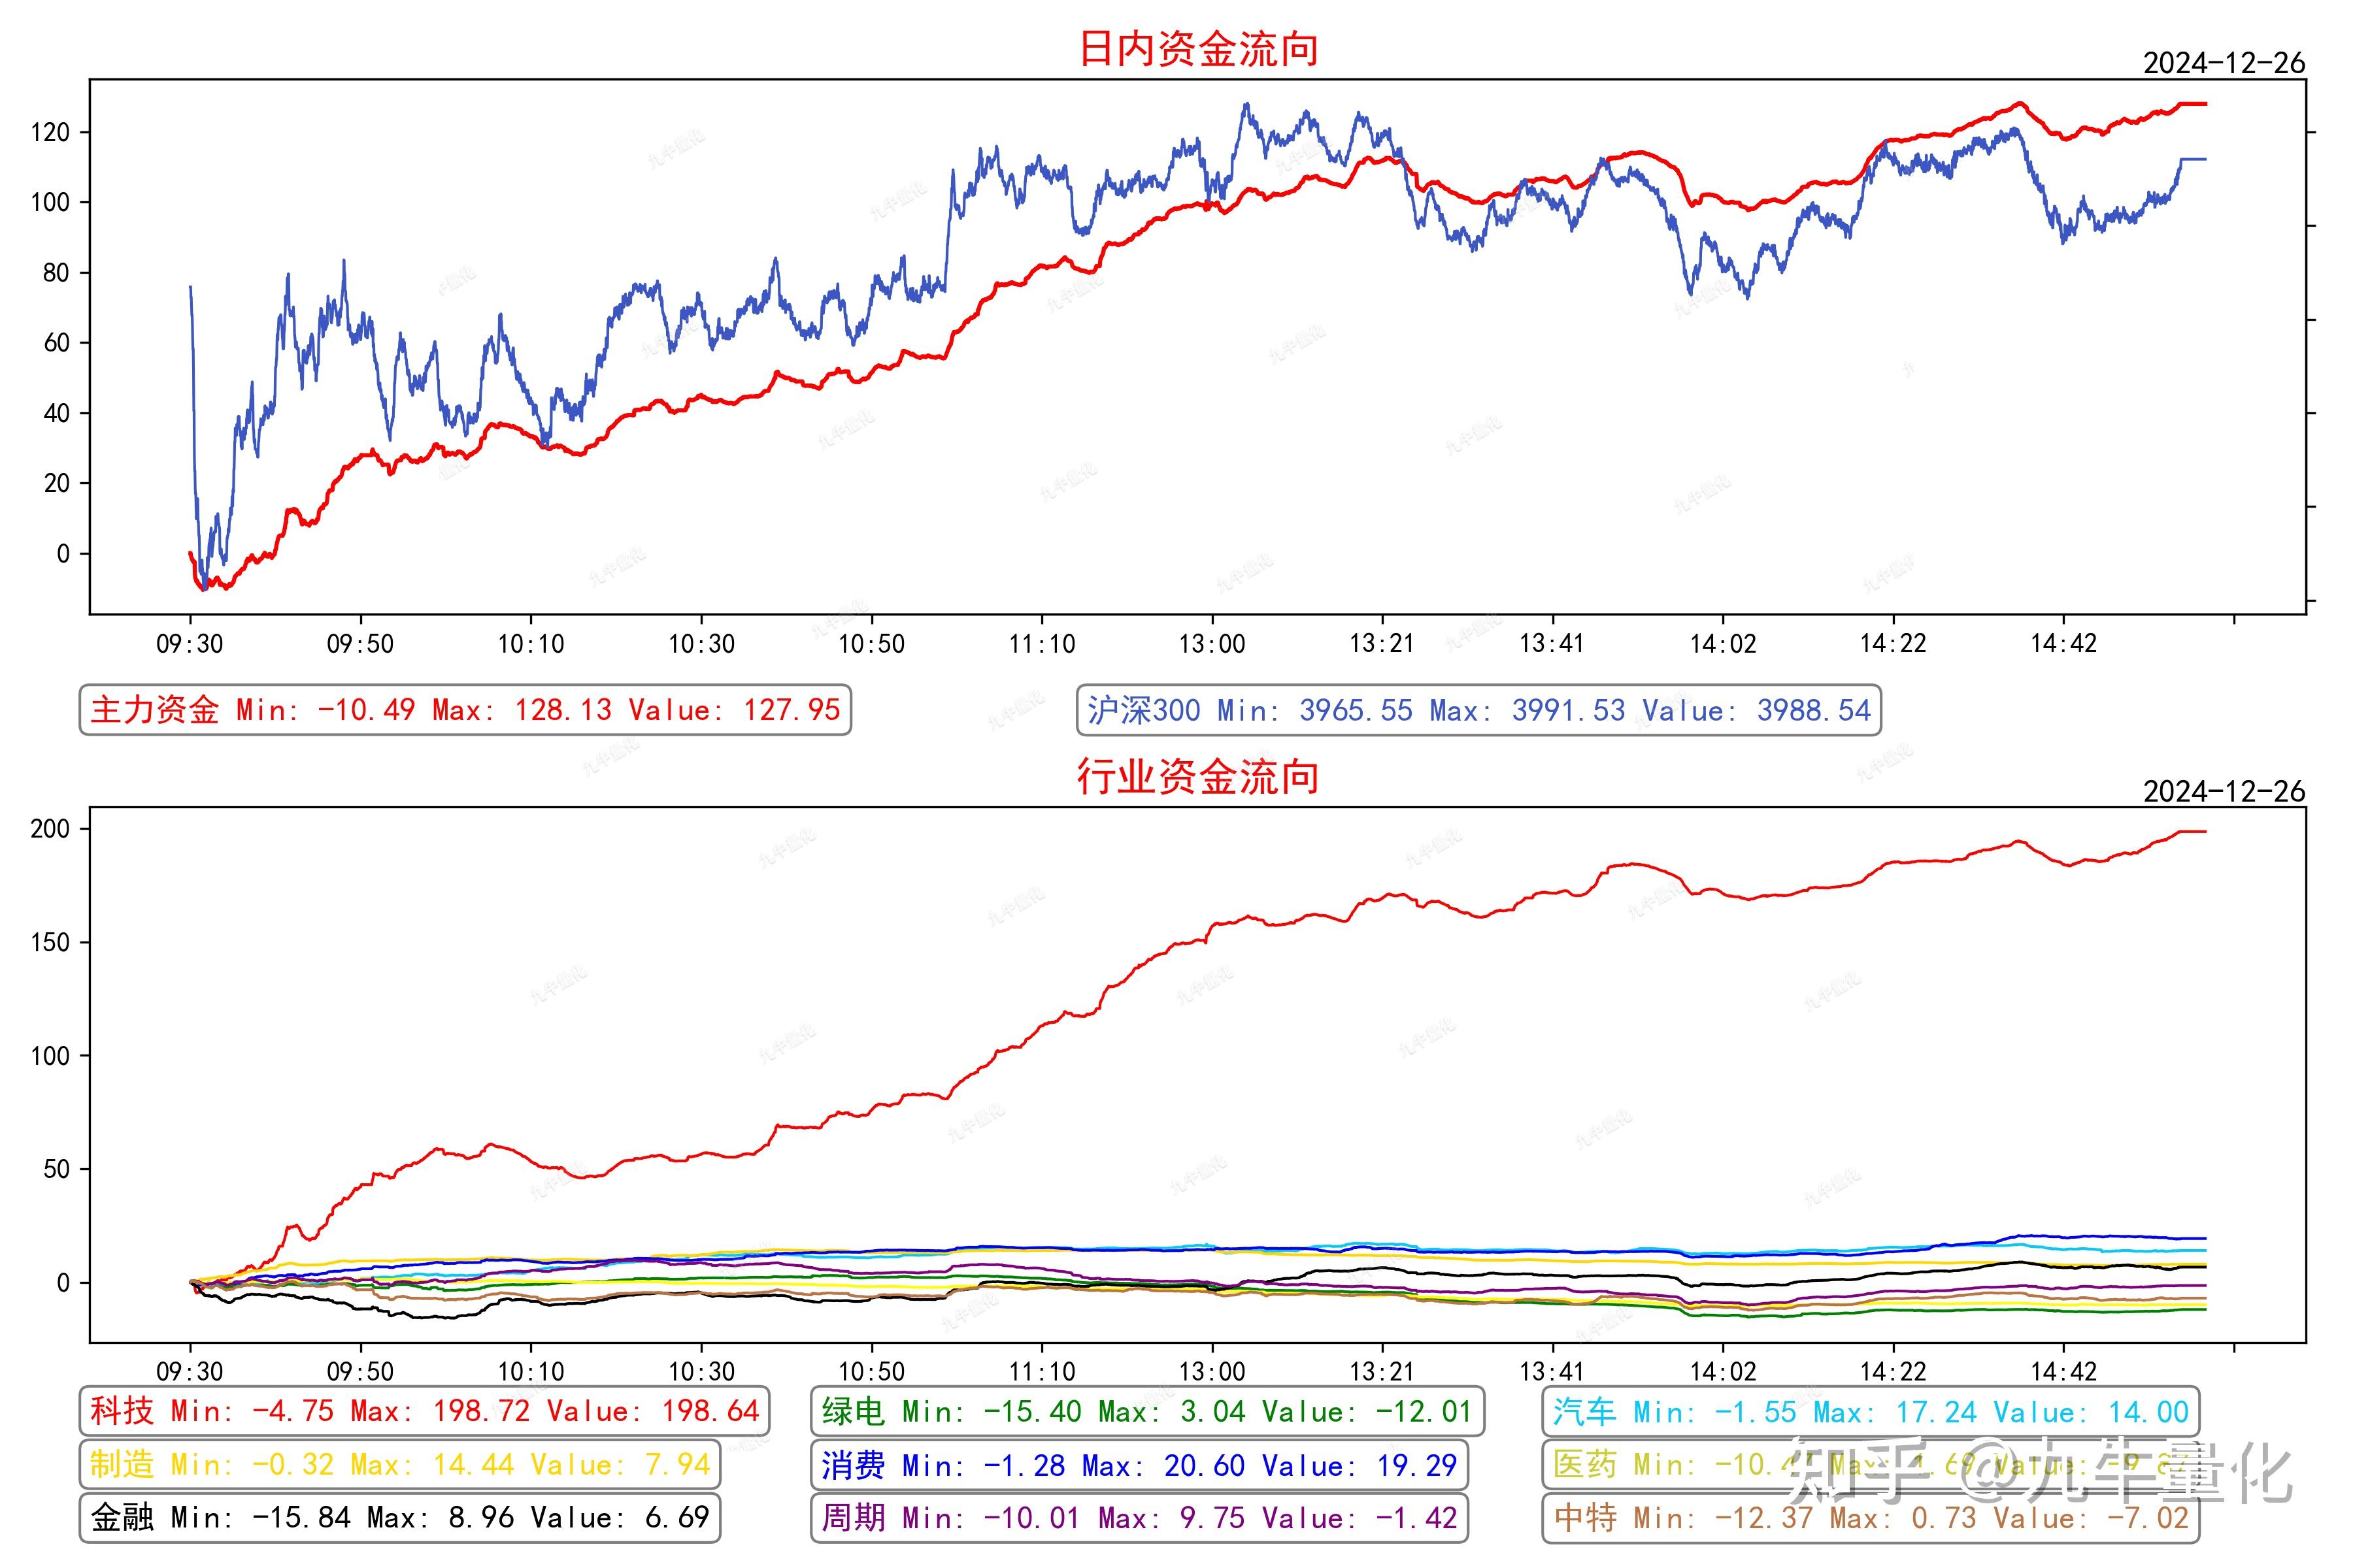Click the 14:22 time label under the 日内资金流向 chart
2353x1568 pixels.
pyautogui.click(x=1893, y=644)
